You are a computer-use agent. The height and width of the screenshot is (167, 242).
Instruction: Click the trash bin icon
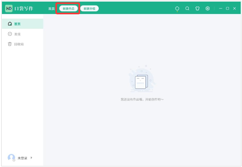coord(10,44)
